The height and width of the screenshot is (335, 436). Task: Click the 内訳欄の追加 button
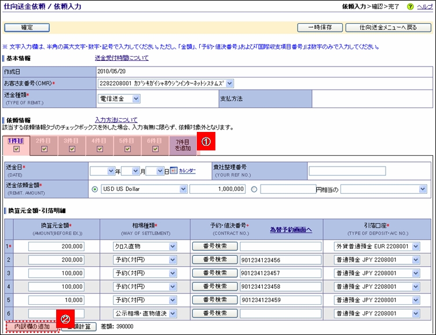pyautogui.click(x=32, y=327)
